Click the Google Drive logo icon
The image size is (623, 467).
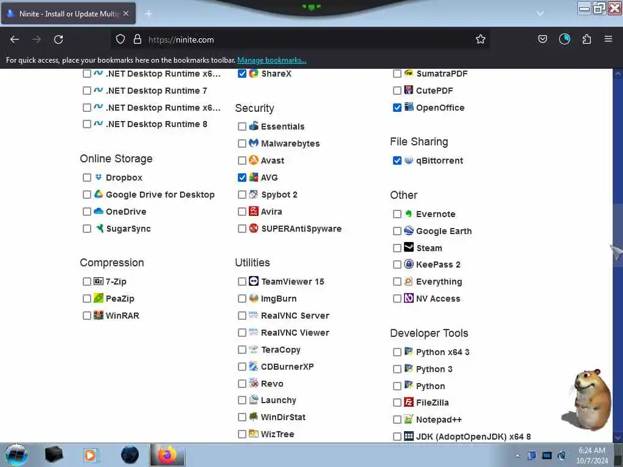pyautogui.click(x=99, y=194)
